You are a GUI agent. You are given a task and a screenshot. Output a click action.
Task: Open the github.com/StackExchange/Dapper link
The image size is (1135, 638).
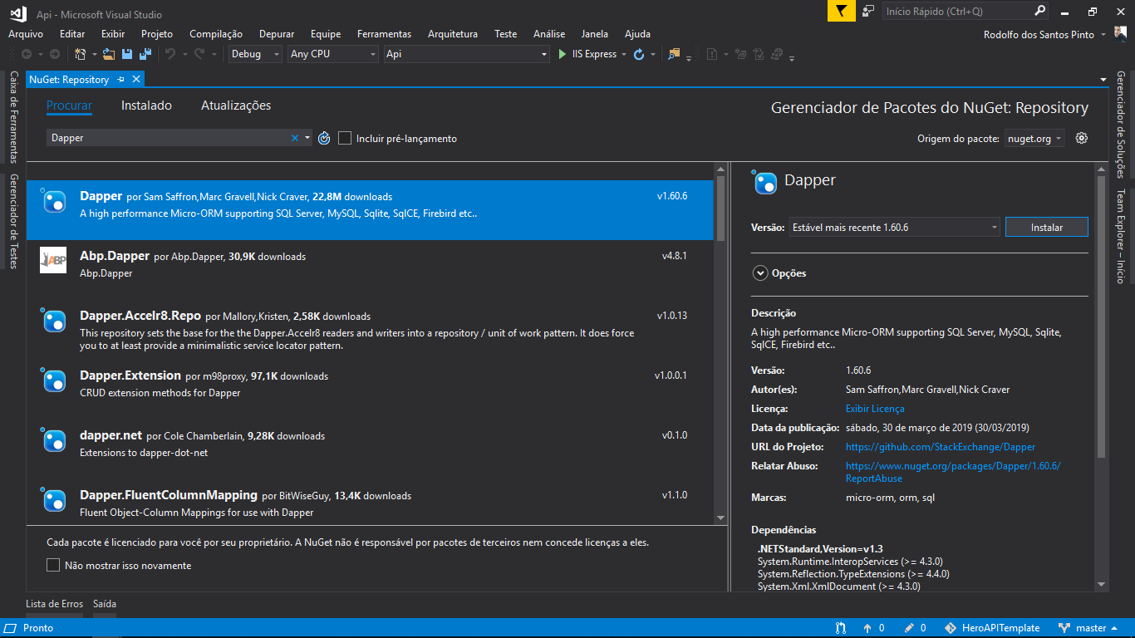[x=941, y=447]
